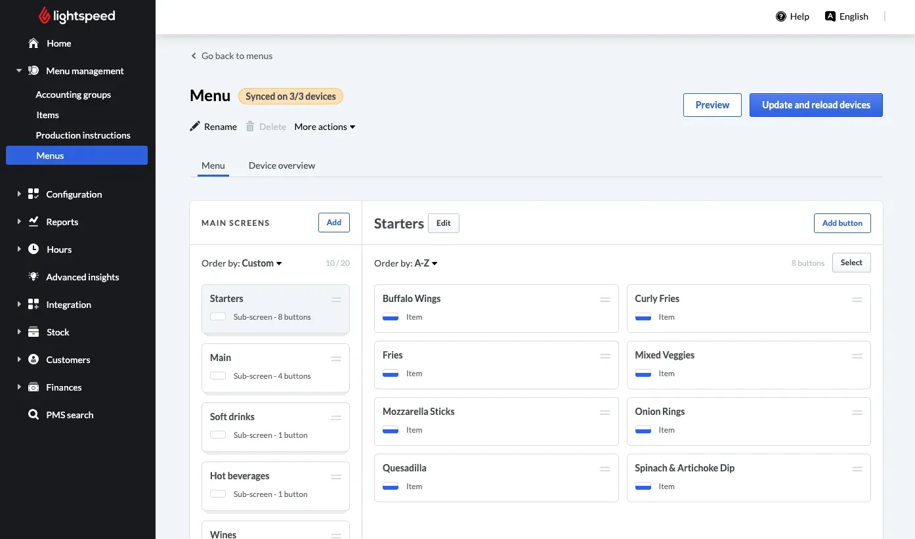Expand the Hours section arrow
This screenshot has height=539, width=915.
click(19, 249)
